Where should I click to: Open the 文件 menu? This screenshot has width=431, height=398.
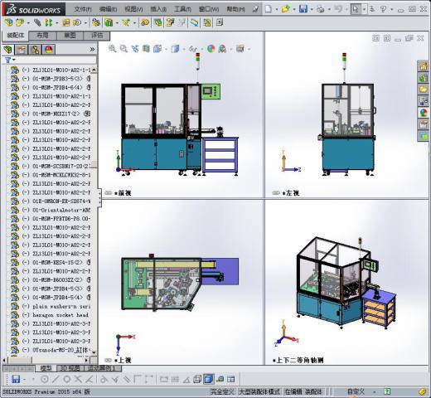[x=83, y=9]
